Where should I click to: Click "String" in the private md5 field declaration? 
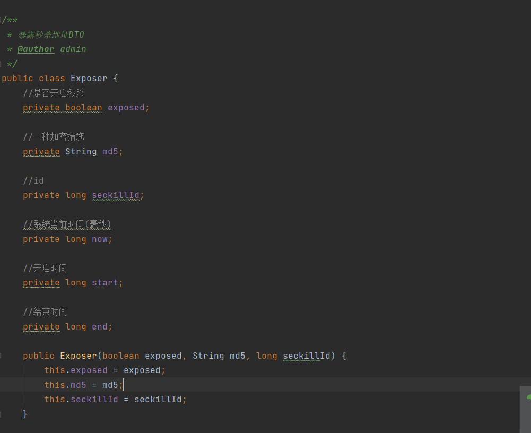click(x=81, y=152)
